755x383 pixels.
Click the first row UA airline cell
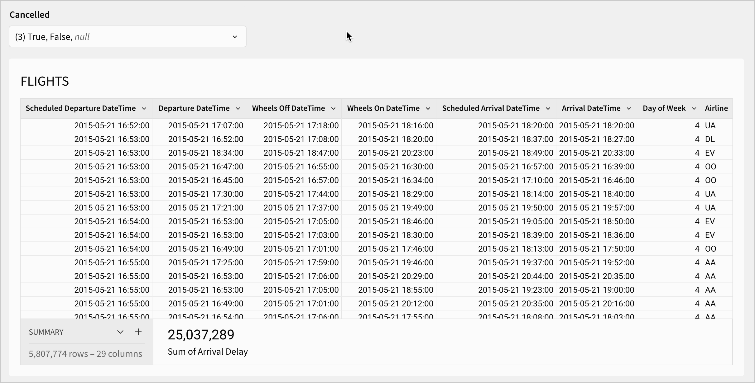pyautogui.click(x=710, y=125)
